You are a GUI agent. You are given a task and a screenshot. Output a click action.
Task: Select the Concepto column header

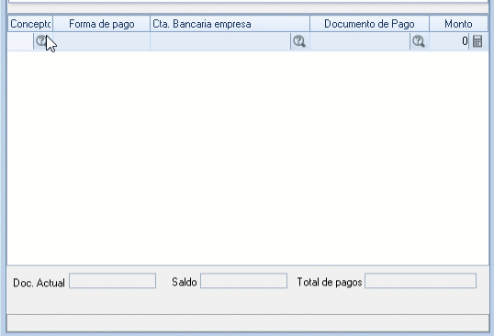click(x=30, y=24)
